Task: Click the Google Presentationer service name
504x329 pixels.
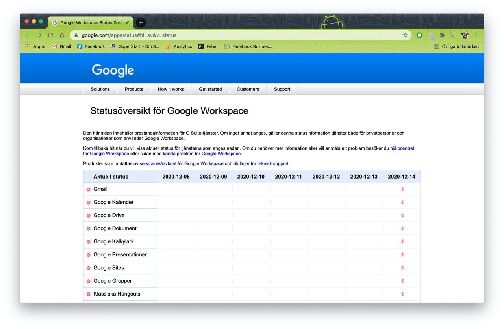Action: point(120,255)
